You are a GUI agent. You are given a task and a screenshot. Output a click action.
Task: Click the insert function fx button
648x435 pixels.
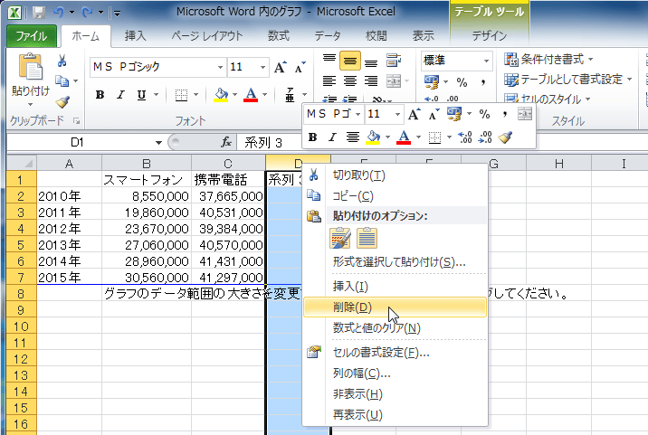(226, 143)
